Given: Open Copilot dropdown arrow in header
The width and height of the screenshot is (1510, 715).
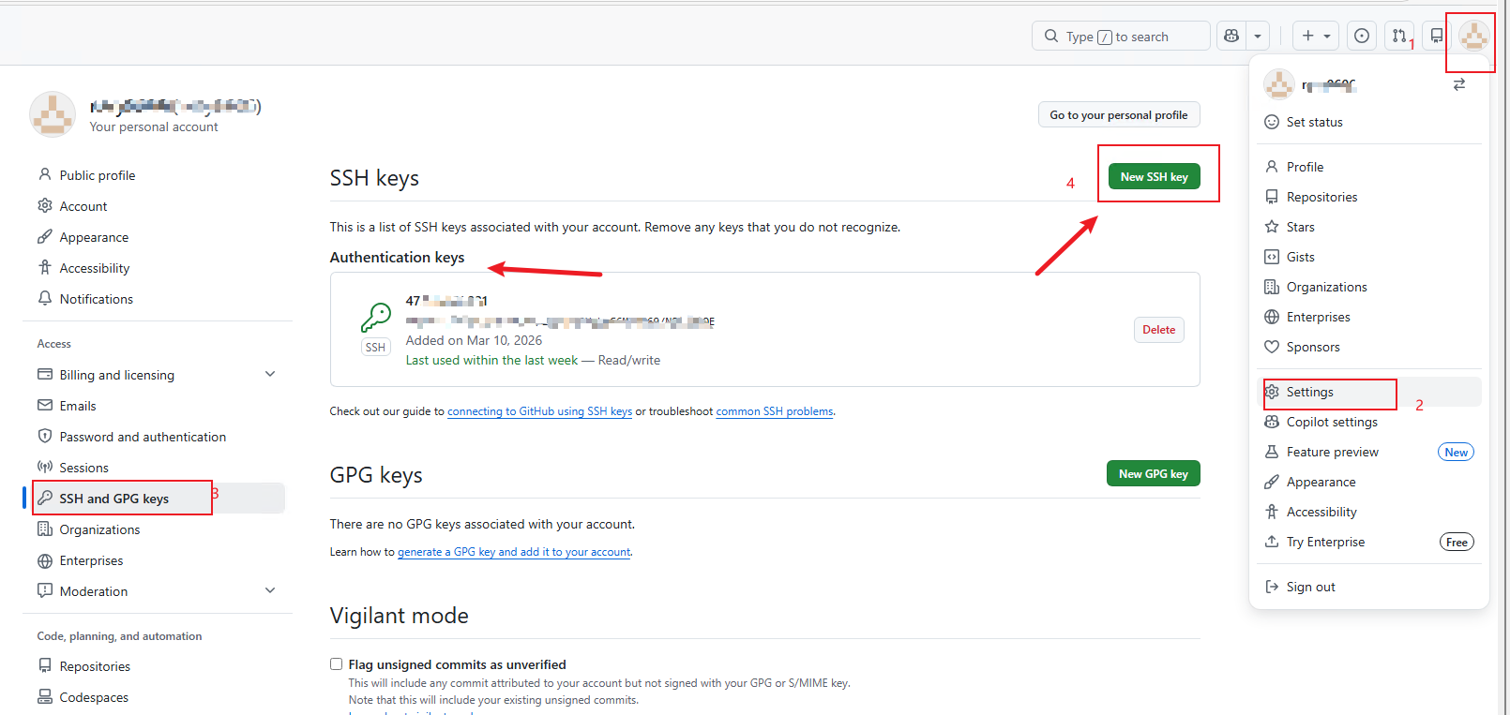Looking at the screenshot, I should click(1258, 36).
